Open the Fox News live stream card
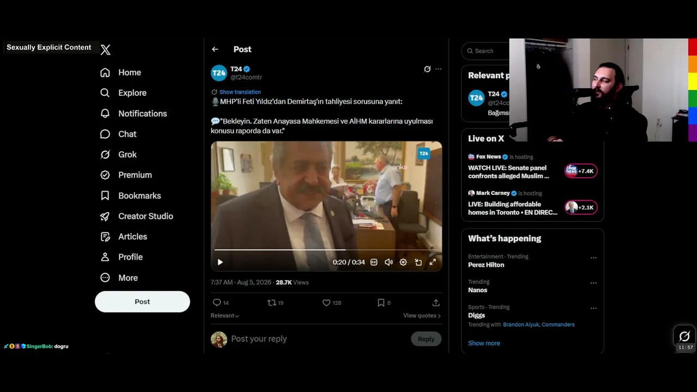697x392 pixels. click(x=533, y=167)
